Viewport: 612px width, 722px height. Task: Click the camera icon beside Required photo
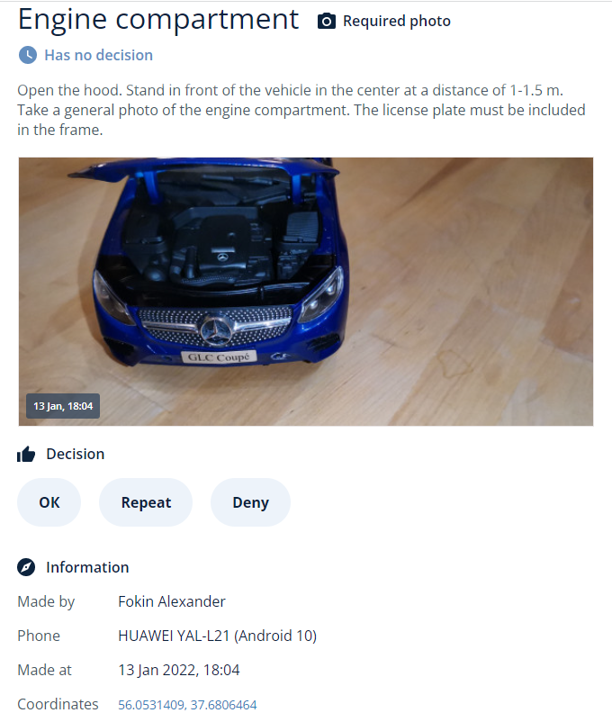point(326,22)
